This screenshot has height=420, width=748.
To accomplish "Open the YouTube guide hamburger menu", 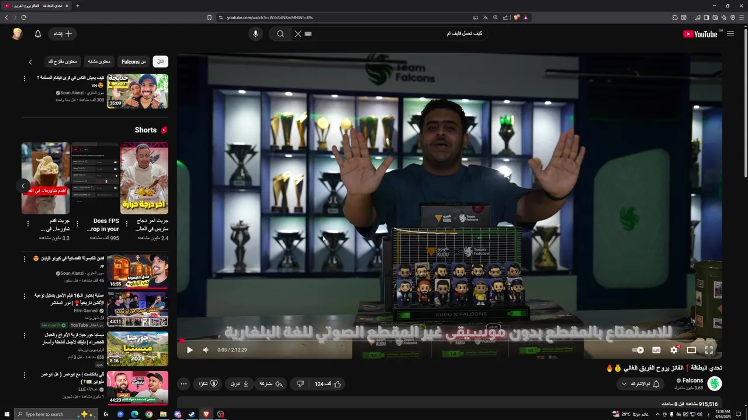I will coord(730,34).
